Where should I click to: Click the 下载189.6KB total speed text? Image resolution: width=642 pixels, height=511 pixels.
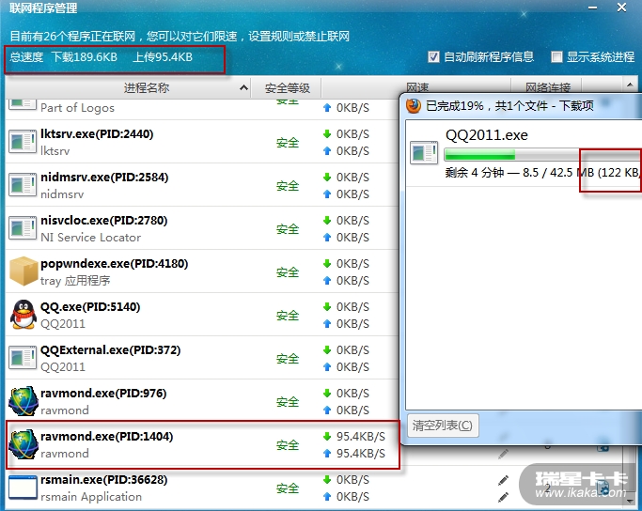tap(84, 57)
